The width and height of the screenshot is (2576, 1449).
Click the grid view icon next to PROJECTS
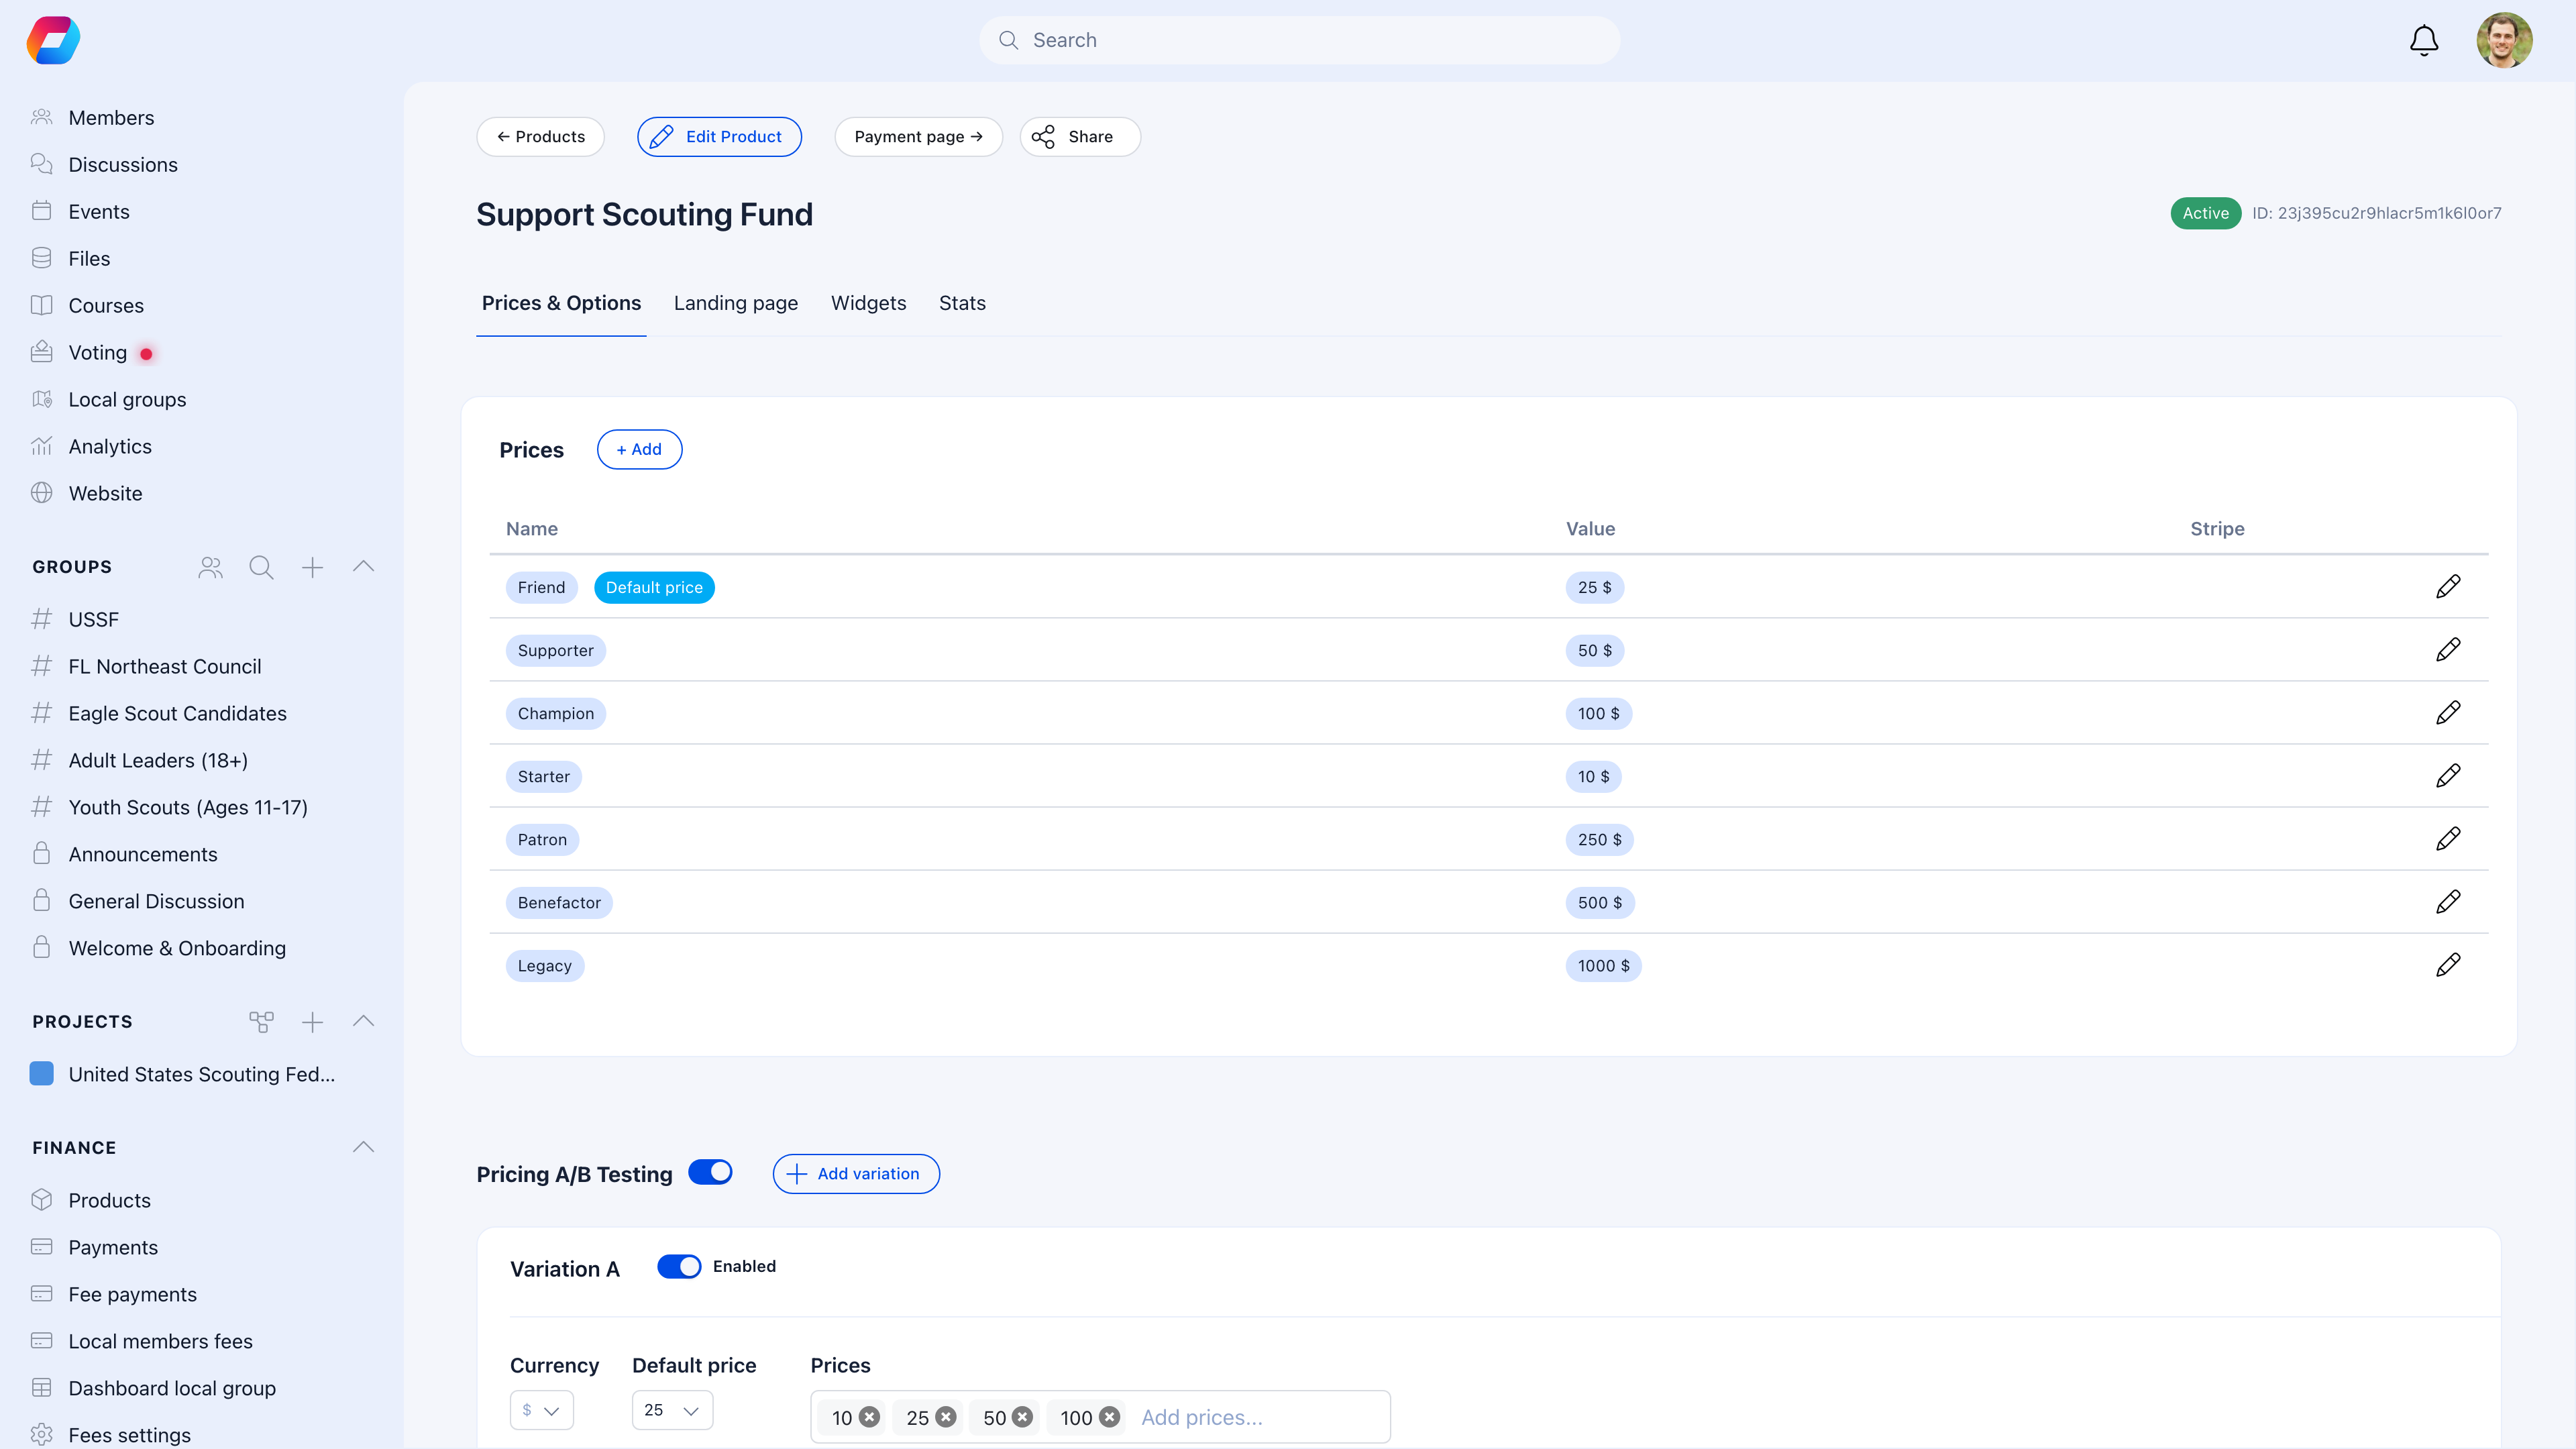(x=261, y=1022)
